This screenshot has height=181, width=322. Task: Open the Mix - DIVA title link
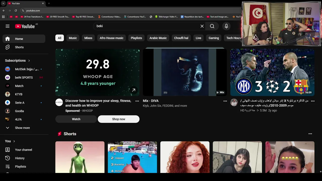151,101
